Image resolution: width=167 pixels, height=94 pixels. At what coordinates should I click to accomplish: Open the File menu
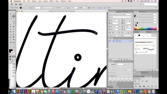coord(24,1)
